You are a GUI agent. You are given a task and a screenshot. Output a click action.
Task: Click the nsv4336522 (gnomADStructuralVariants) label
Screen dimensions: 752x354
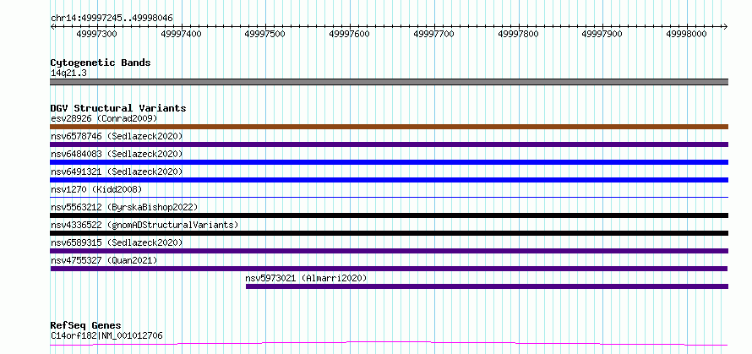click(144, 225)
